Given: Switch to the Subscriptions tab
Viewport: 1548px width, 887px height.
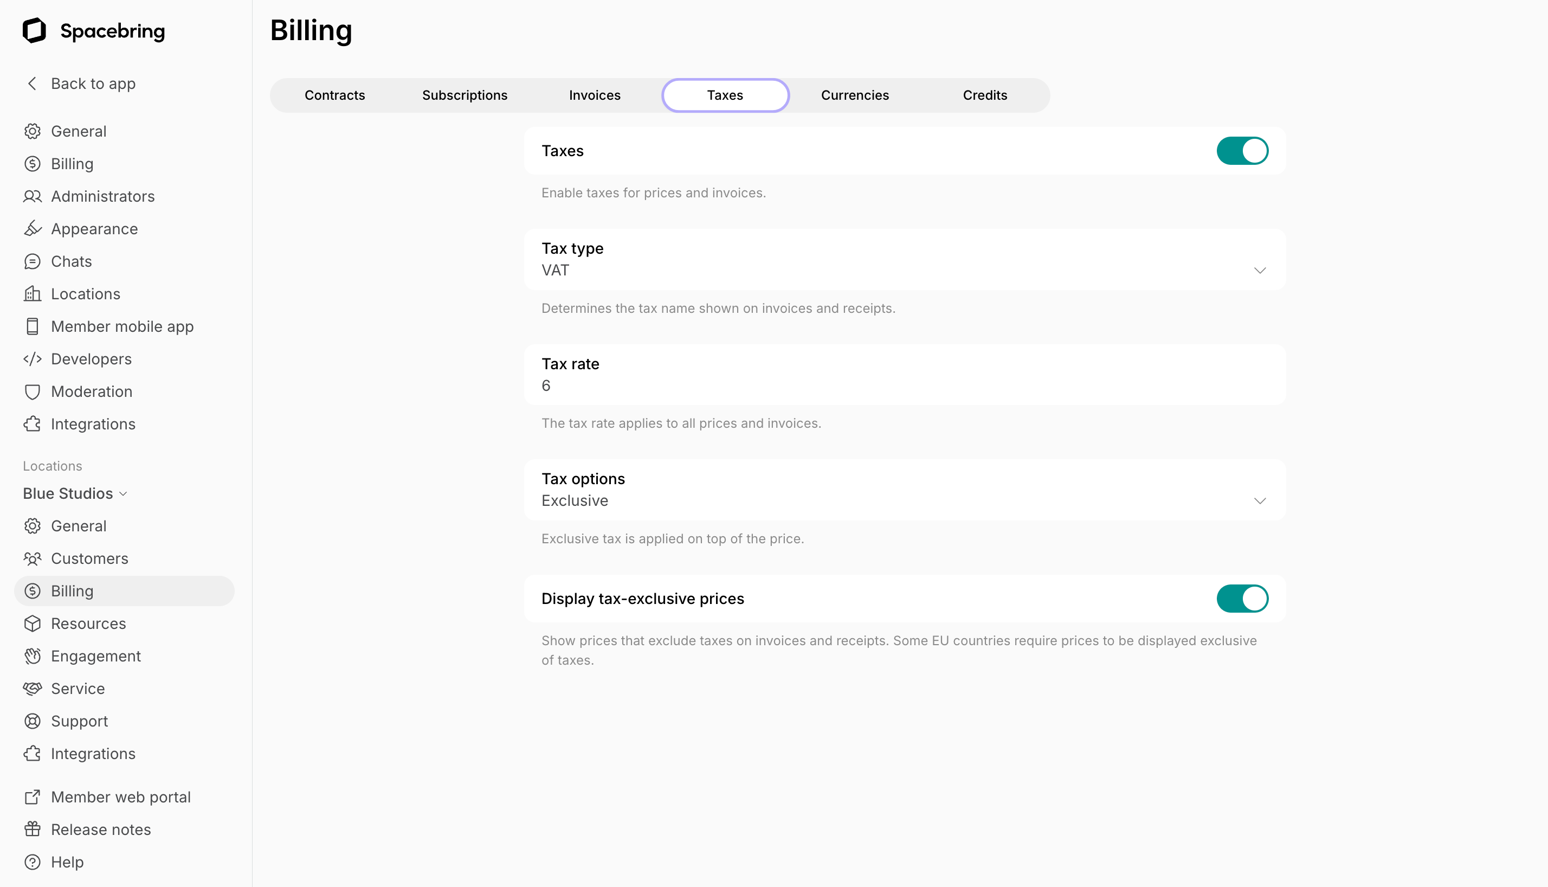Looking at the screenshot, I should 465,95.
